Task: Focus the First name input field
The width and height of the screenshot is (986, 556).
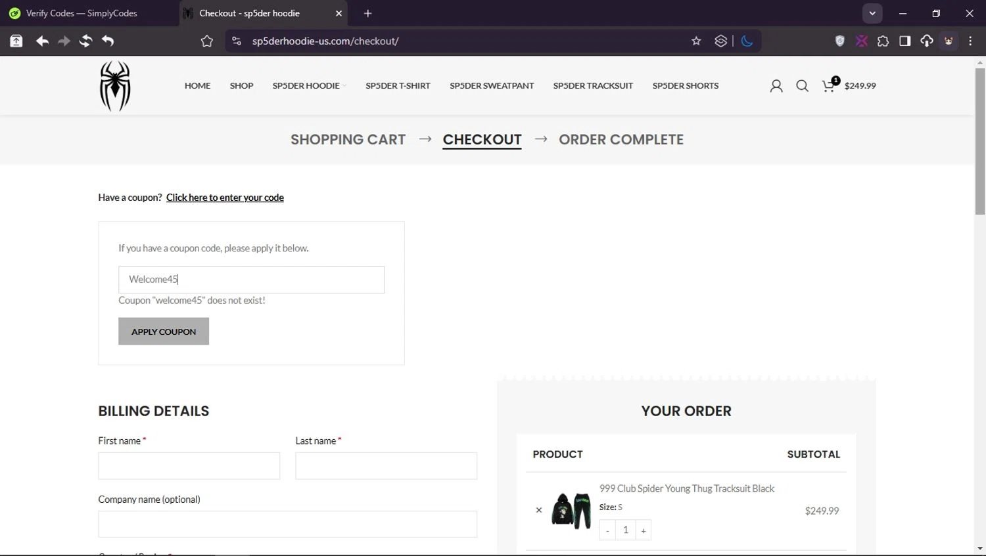Action: pyautogui.click(x=189, y=465)
